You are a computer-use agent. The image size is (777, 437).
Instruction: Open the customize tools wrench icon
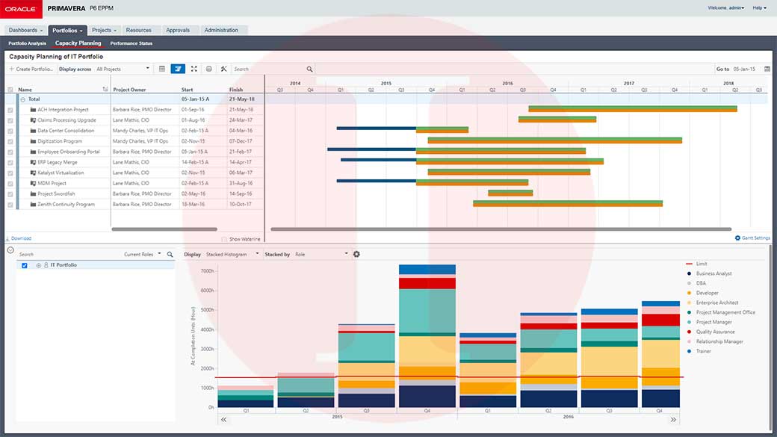tap(224, 69)
